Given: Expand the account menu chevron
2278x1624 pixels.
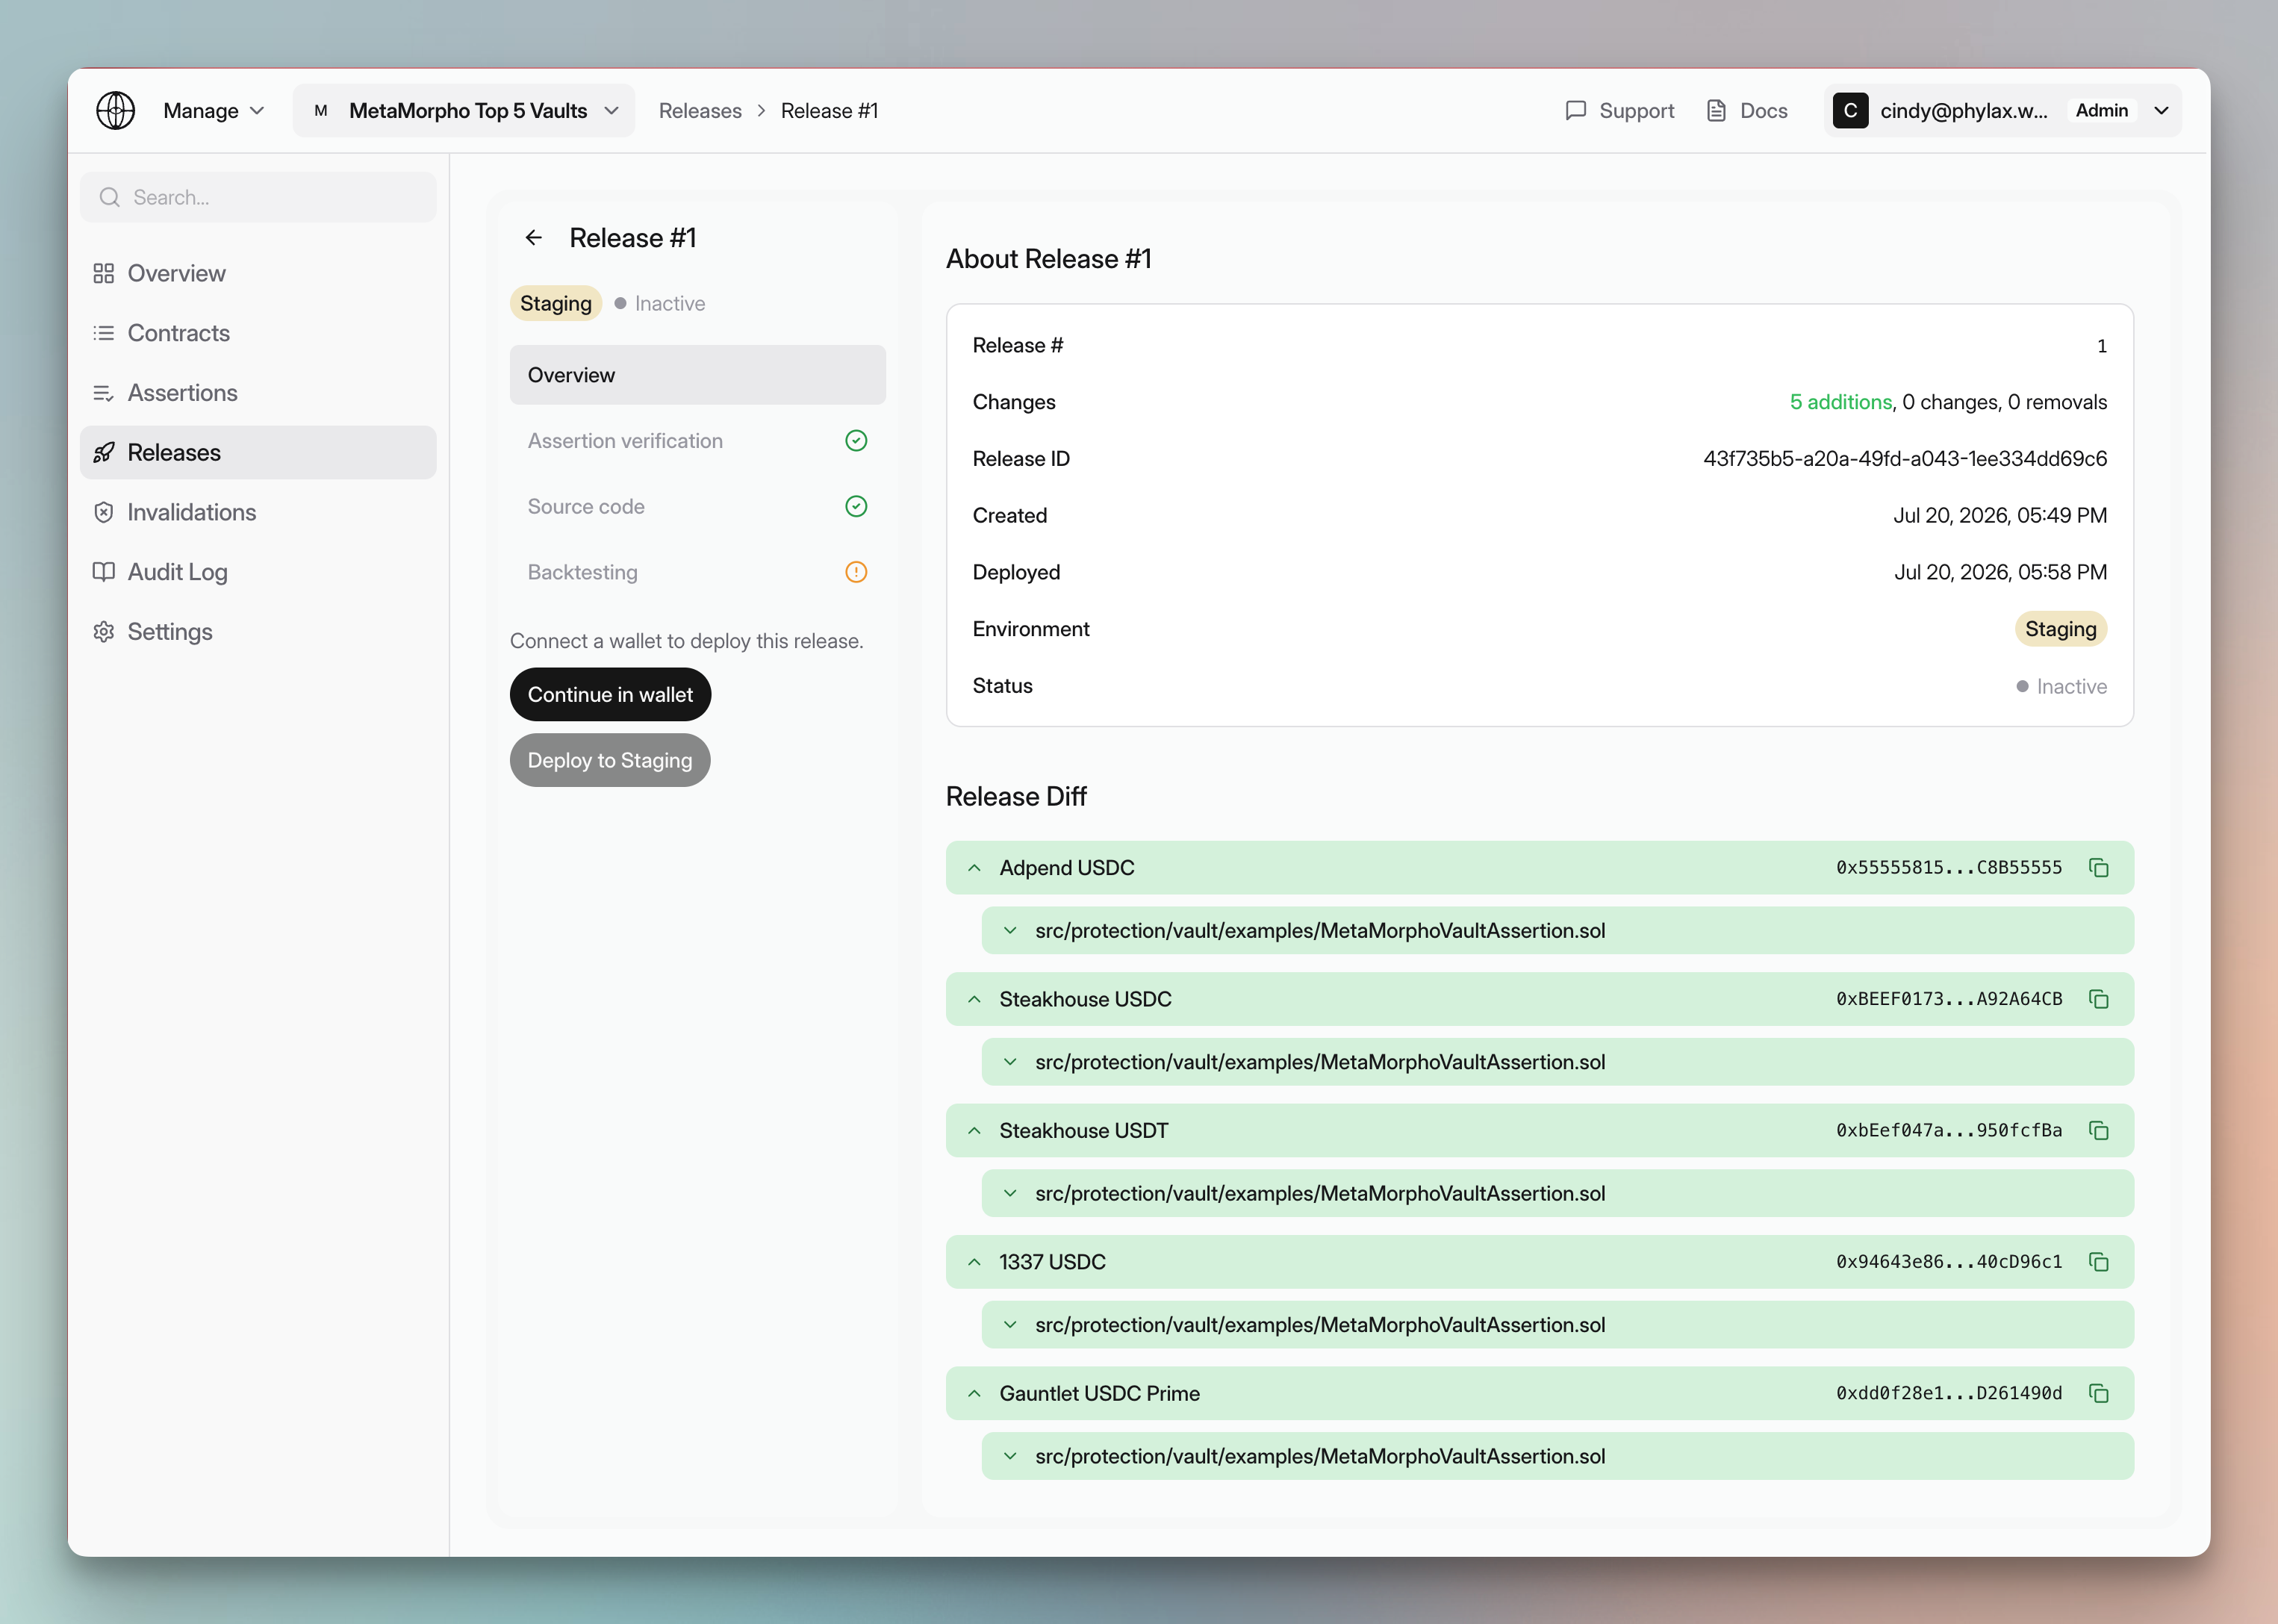Looking at the screenshot, I should coord(2160,110).
